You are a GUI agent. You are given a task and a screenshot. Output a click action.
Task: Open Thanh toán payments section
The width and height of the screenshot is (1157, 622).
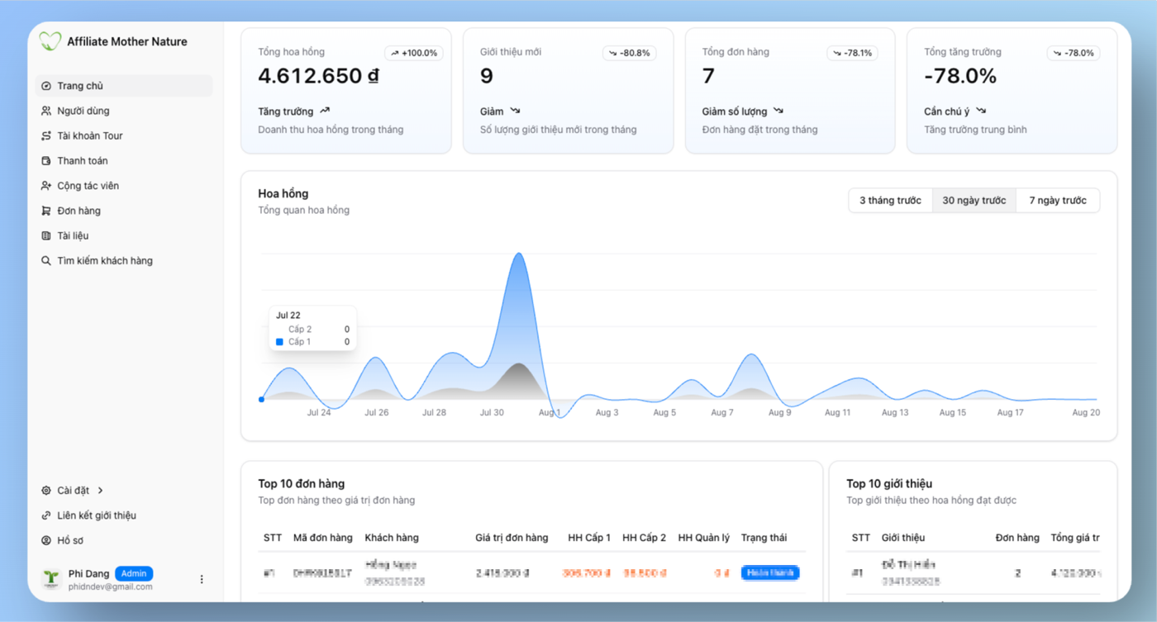(x=124, y=160)
